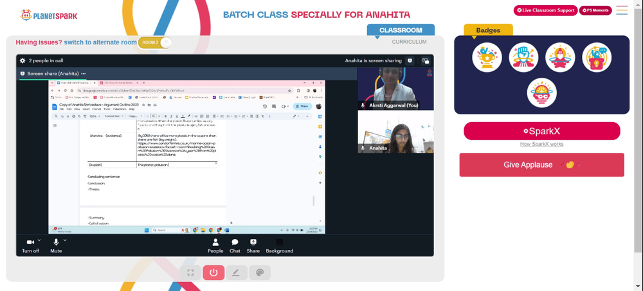Open the hamburger menu at top right
This screenshot has height=291, width=643.
coord(622,10)
